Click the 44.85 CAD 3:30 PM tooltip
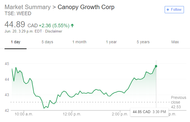Image resolution: width=190 pixels, height=122 pixels. (x=149, y=112)
